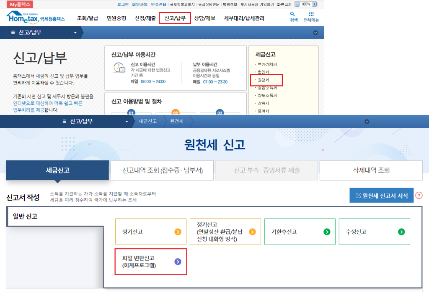
Task: Switch to 신고내역 조회 (접수증·납부서) tab
Action: tap(162, 170)
